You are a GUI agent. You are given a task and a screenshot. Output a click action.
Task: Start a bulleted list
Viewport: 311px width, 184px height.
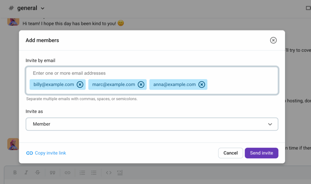pyautogui.click(x=94, y=172)
